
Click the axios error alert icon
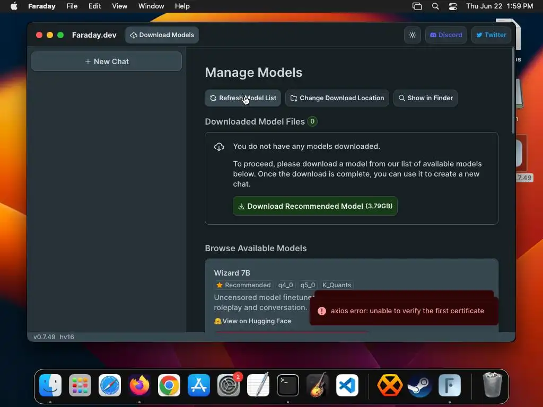point(322,311)
